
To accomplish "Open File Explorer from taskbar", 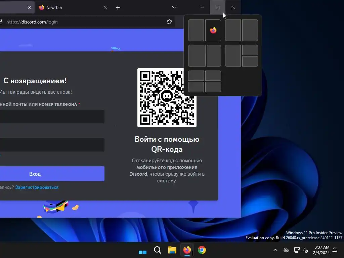I will (172, 250).
